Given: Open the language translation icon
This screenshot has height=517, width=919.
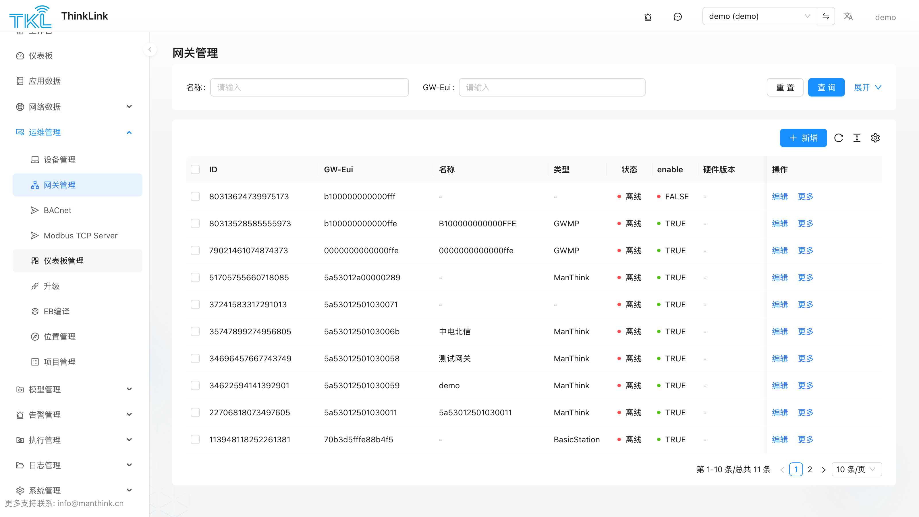Looking at the screenshot, I should click(848, 16).
